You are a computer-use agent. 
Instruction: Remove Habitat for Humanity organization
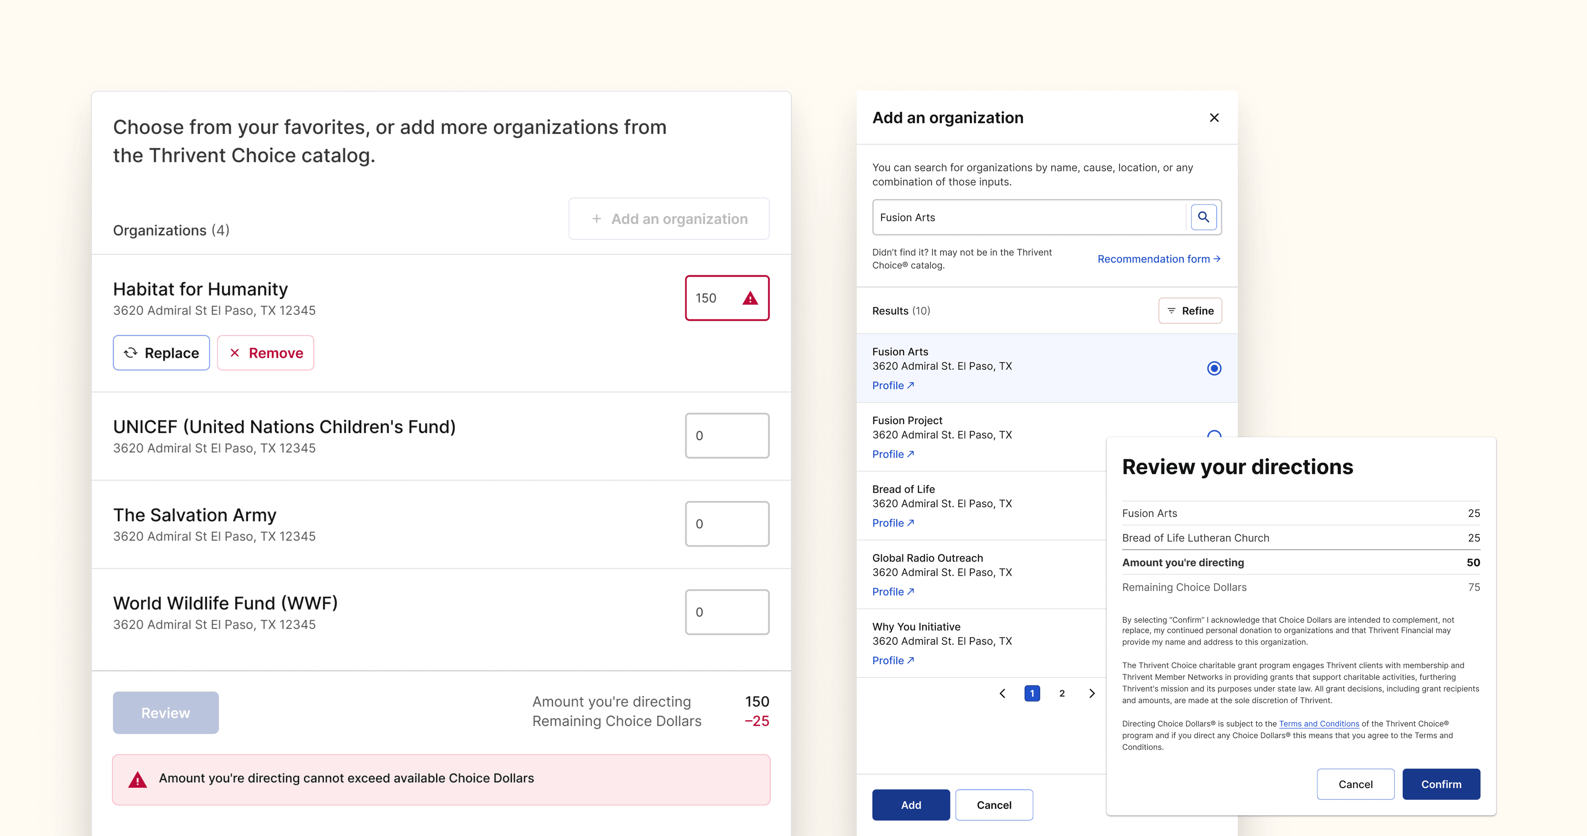point(265,353)
